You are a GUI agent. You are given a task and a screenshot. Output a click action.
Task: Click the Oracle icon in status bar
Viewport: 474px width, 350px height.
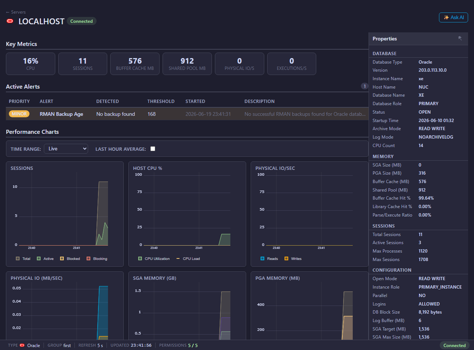tap(22, 345)
